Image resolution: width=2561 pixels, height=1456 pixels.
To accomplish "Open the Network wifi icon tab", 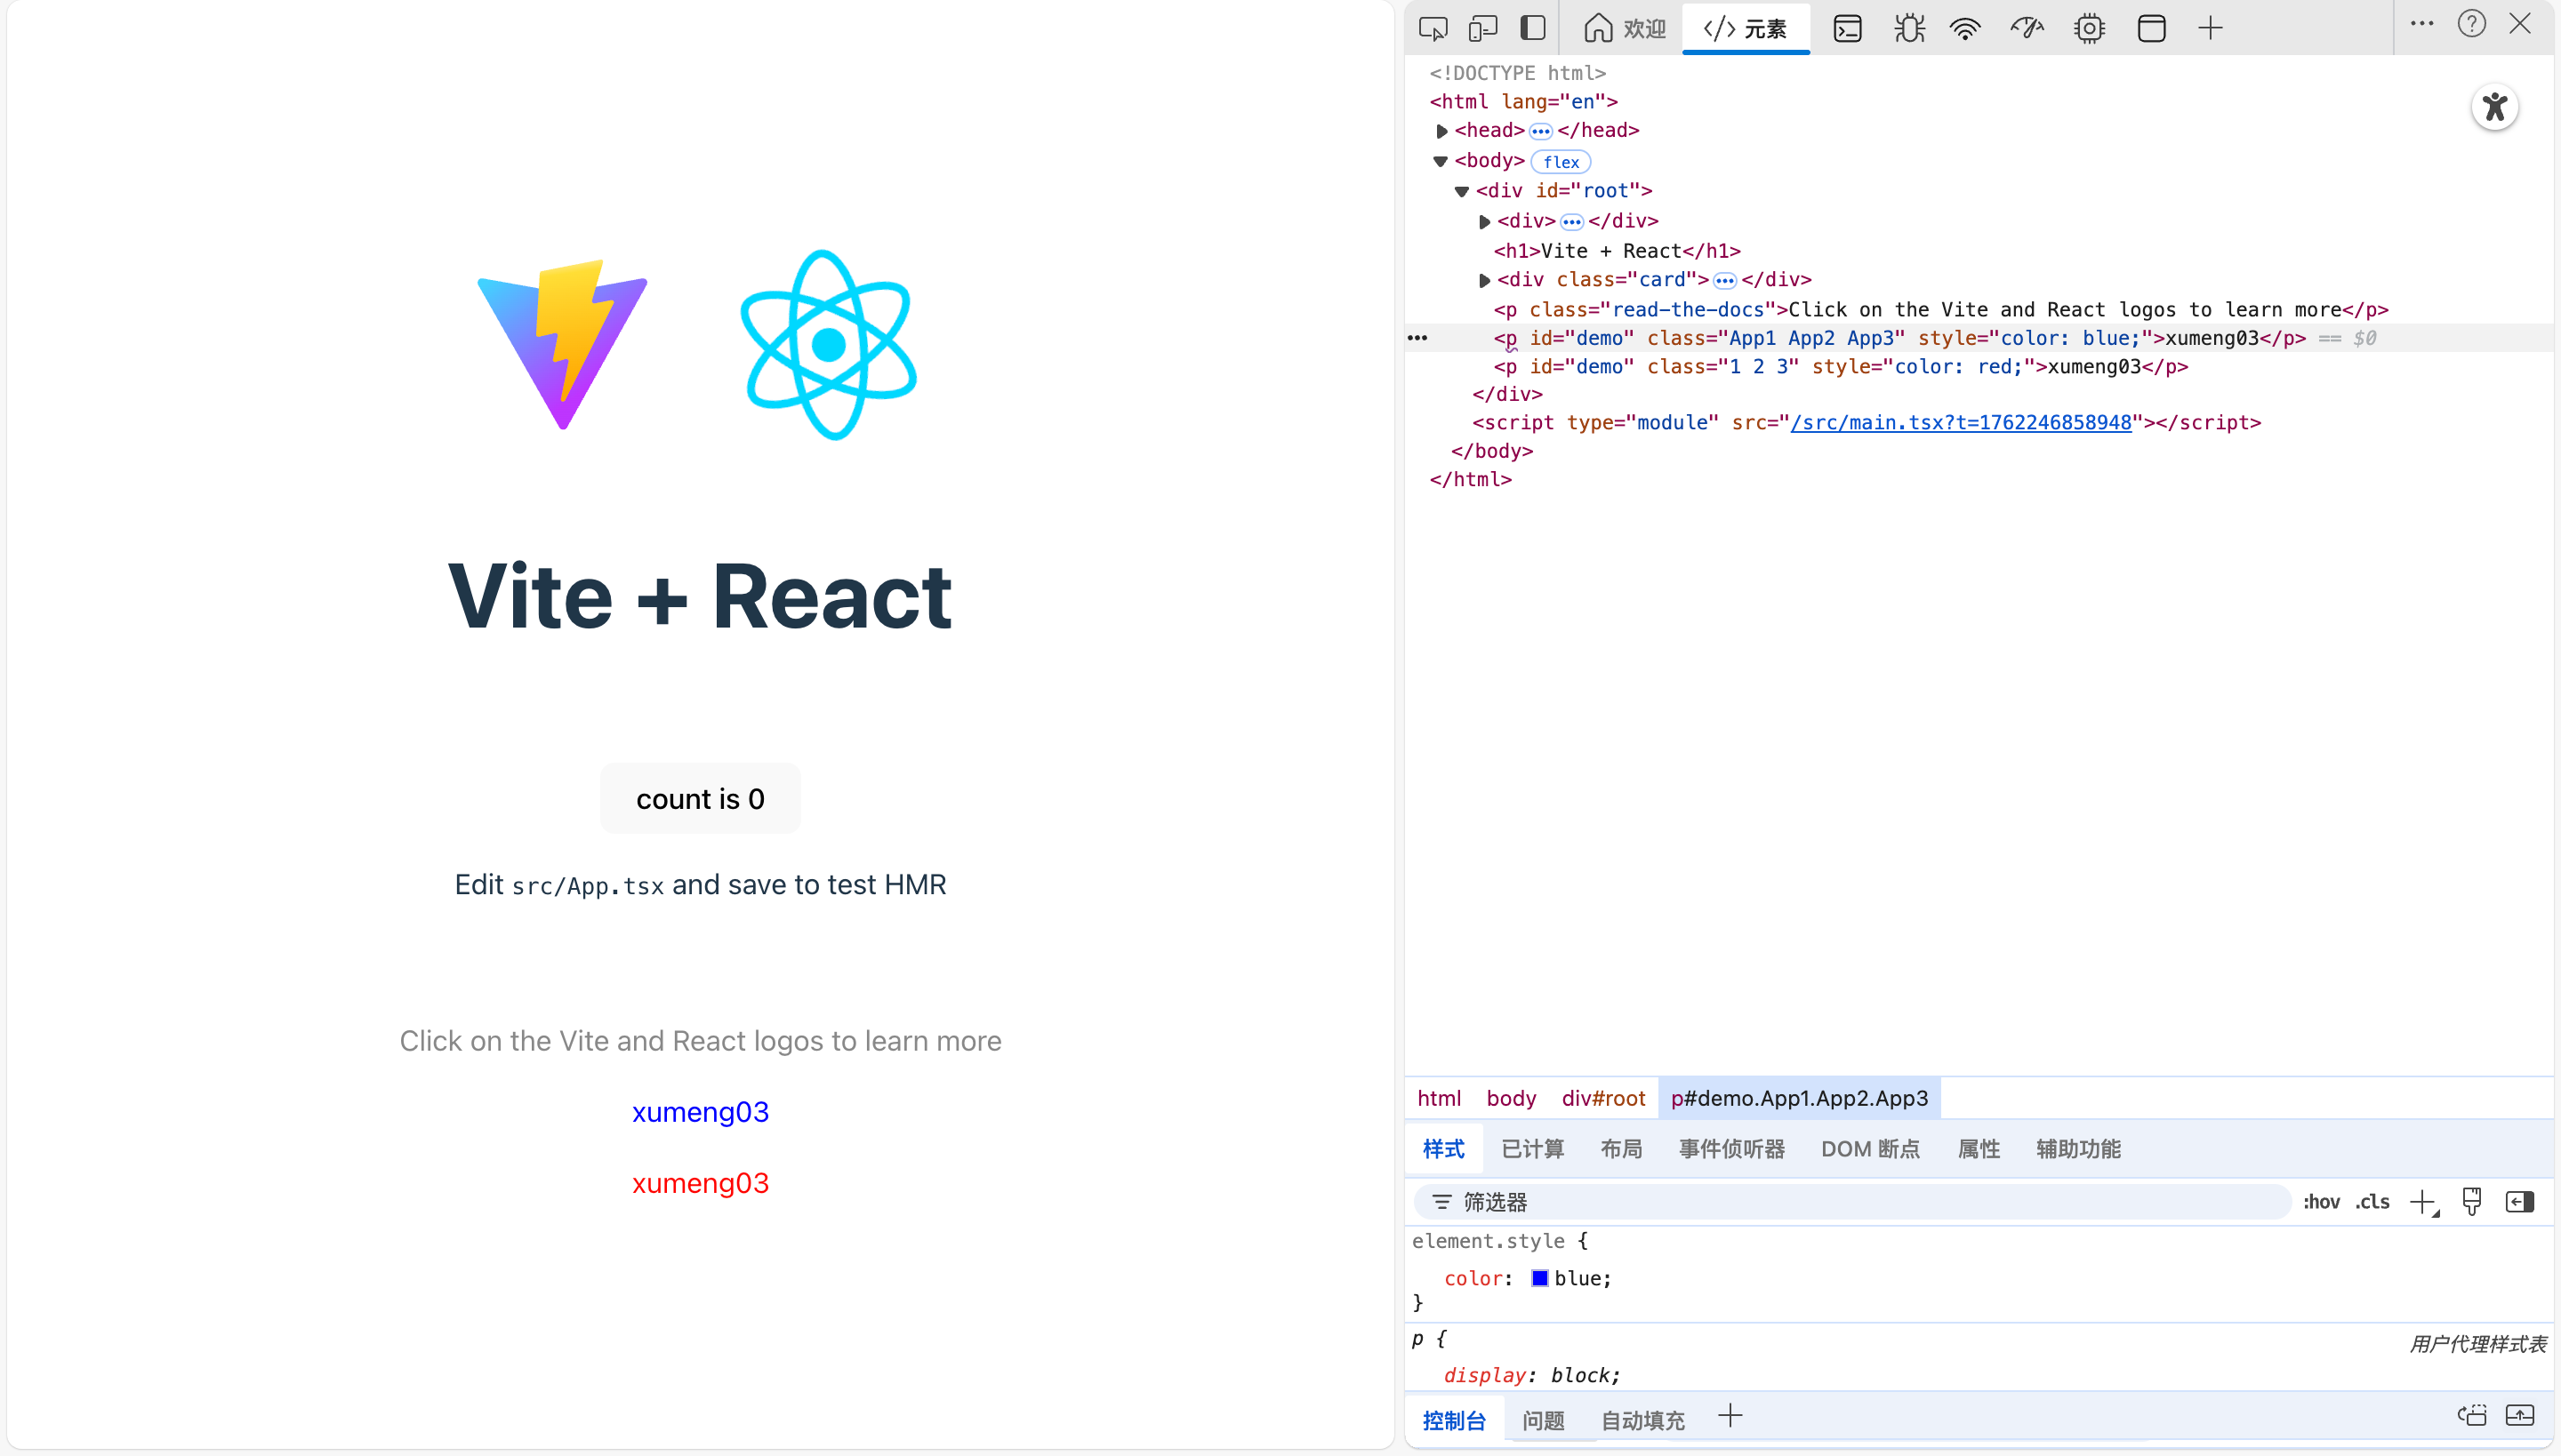I will 1966,28.
